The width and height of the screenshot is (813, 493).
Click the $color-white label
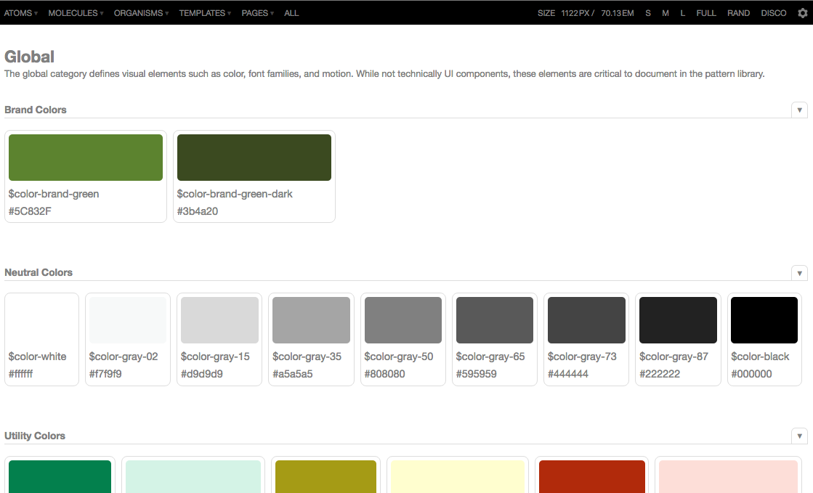point(37,356)
